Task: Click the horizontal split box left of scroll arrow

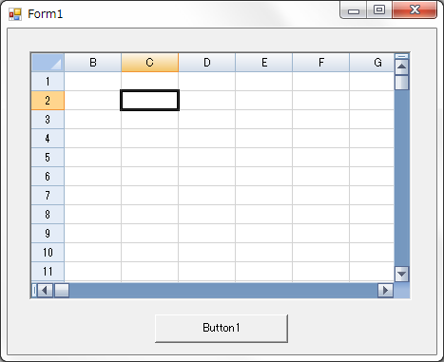Action: click(x=34, y=291)
